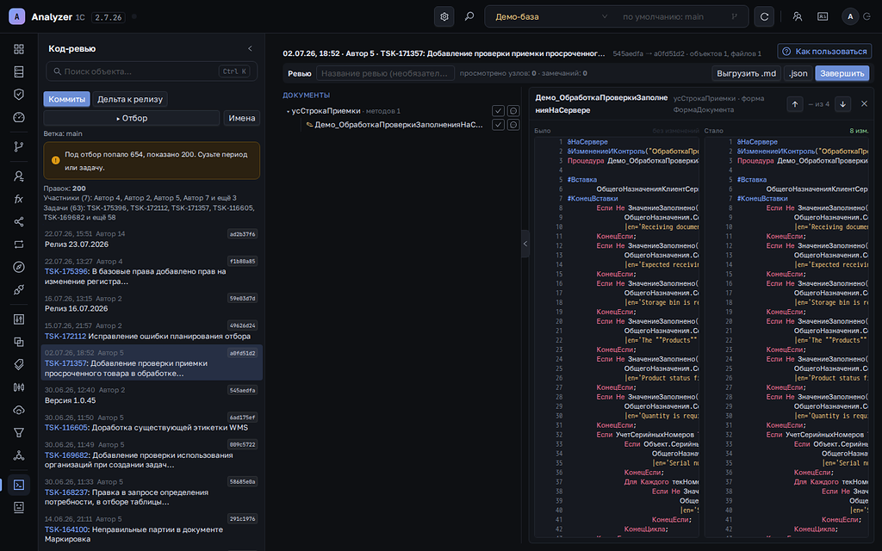The height and width of the screenshot is (551, 882).
Task: Click the Имена button
Action: [242, 118]
